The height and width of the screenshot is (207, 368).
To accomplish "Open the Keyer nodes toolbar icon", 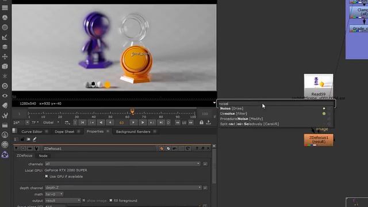I will click(5, 37).
